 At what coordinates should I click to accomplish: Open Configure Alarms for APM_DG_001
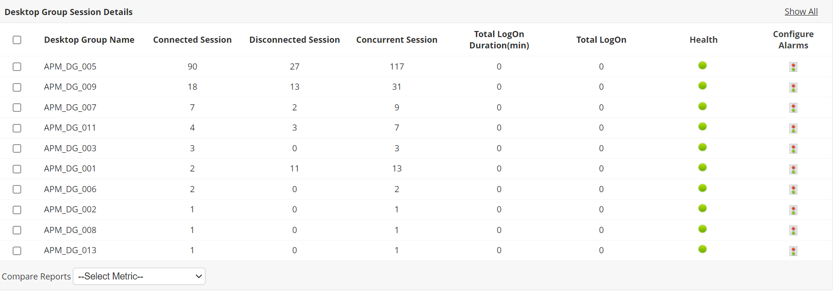tap(793, 169)
